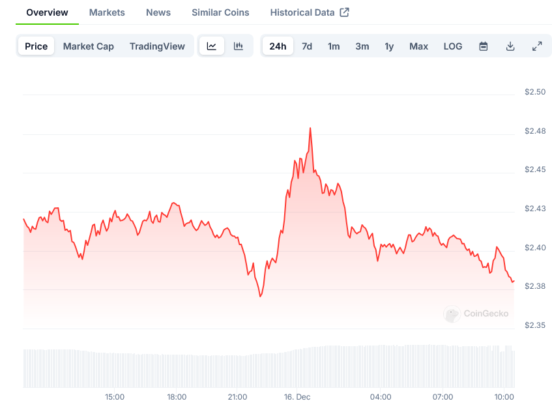Click the Historical Data external link icon
Viewport: 552px width, 412px height.
click(x=345, y=12)
